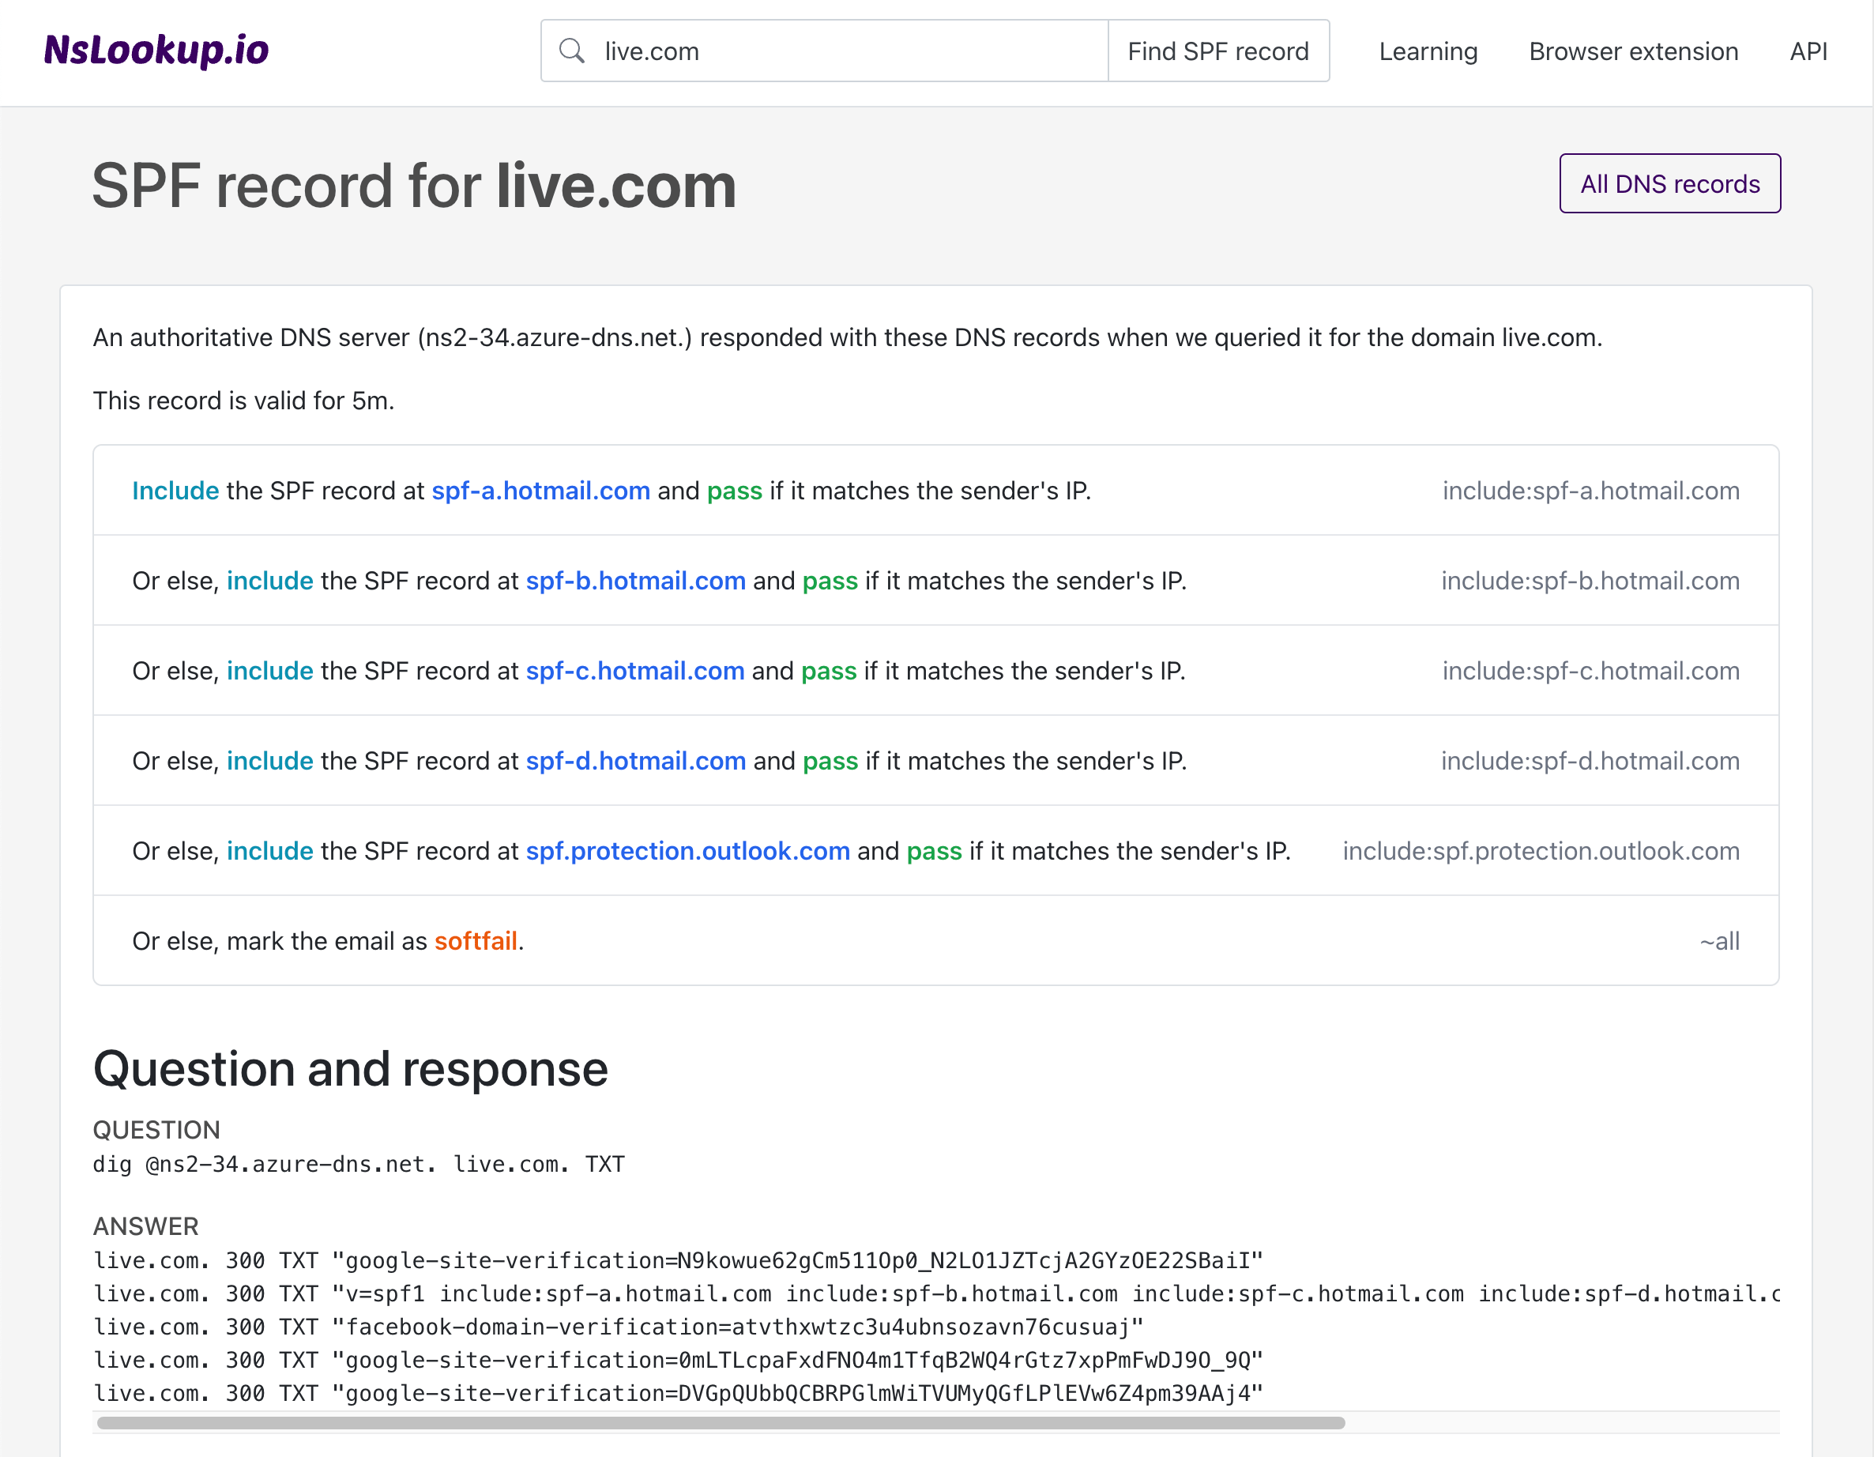Click the softfail explanation link
The image size is (1874, 1457).
(x=476, y=940)
